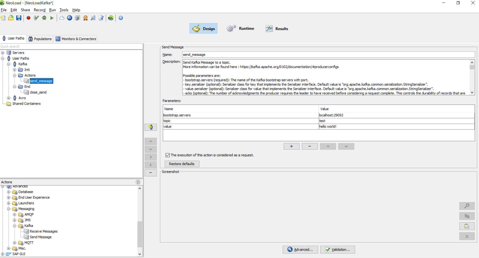Open the File menu

tap(4, 10)
